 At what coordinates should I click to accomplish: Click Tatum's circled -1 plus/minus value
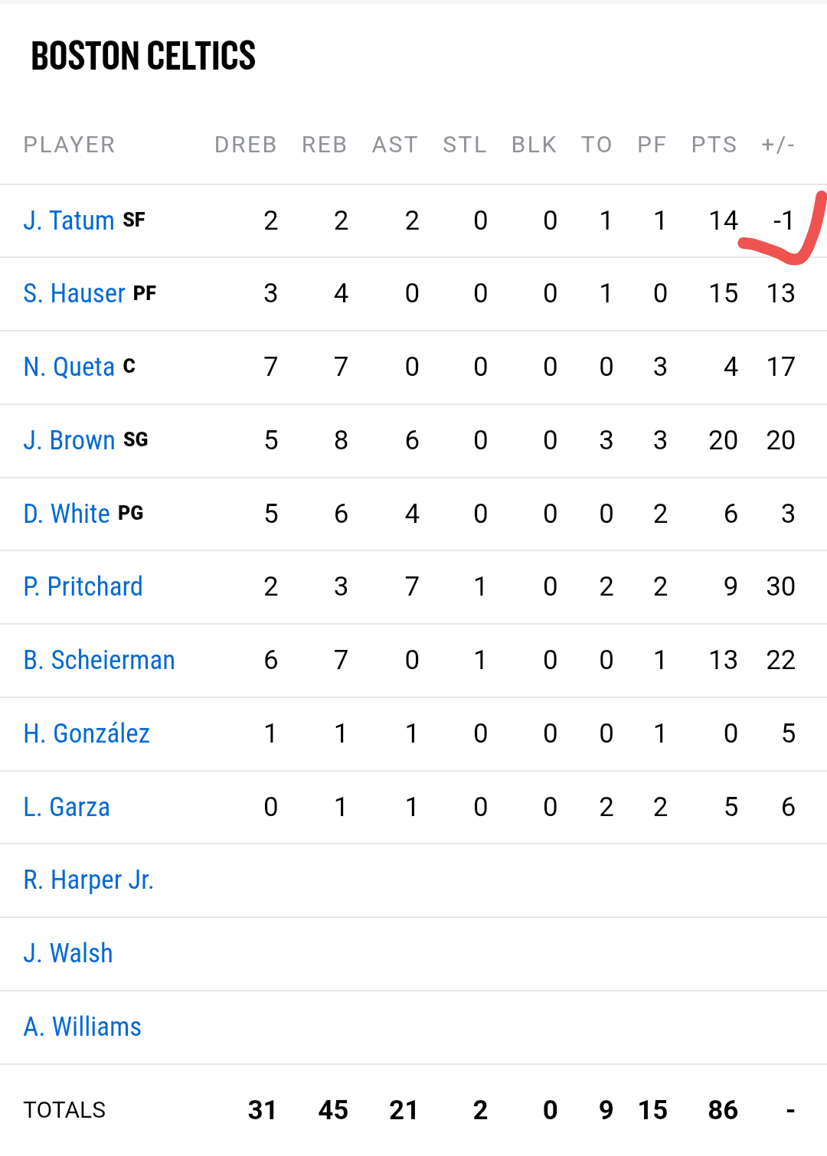click(783, 221)
